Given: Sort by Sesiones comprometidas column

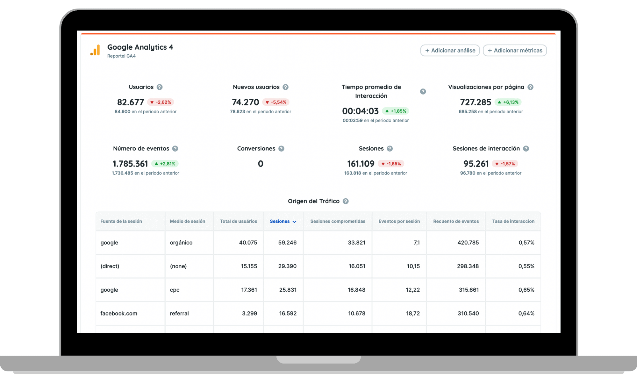Looking at the screenshot, I should (x=338, y=221).
